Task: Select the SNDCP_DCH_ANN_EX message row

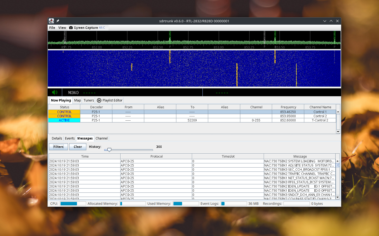Action: pyautogui.click(x=192, y=195)
